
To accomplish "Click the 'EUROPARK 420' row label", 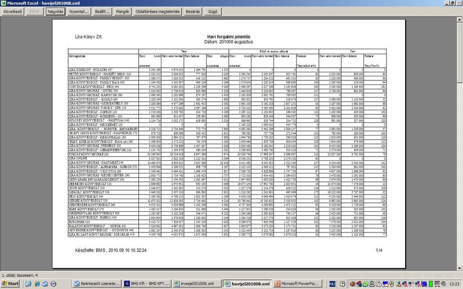I will 79,222.
